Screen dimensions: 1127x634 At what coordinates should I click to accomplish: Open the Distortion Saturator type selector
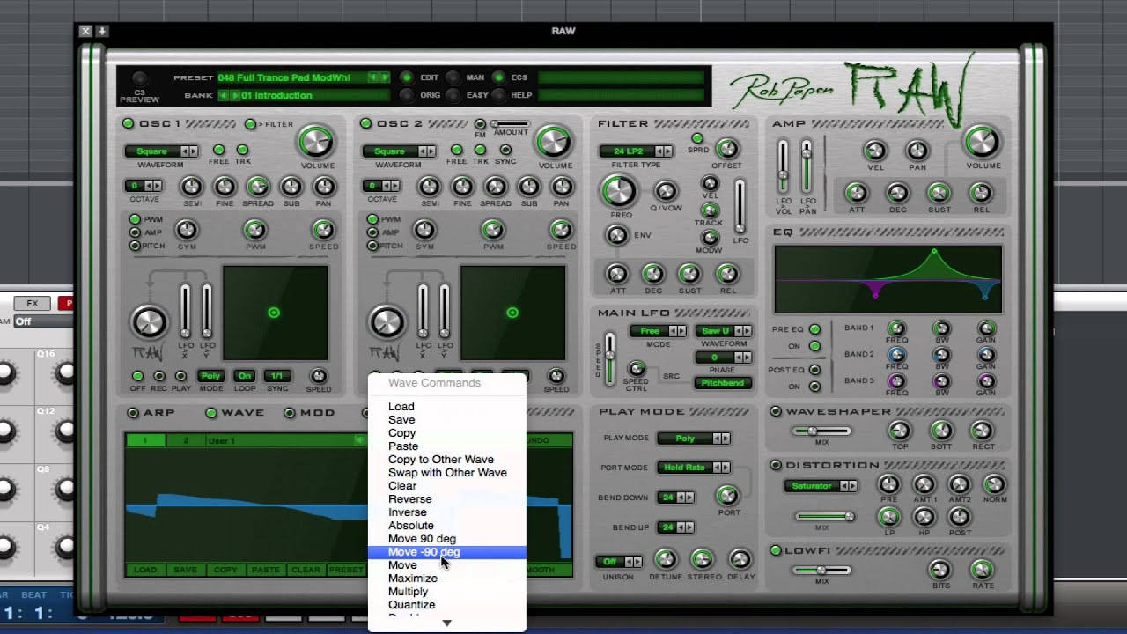820,486
